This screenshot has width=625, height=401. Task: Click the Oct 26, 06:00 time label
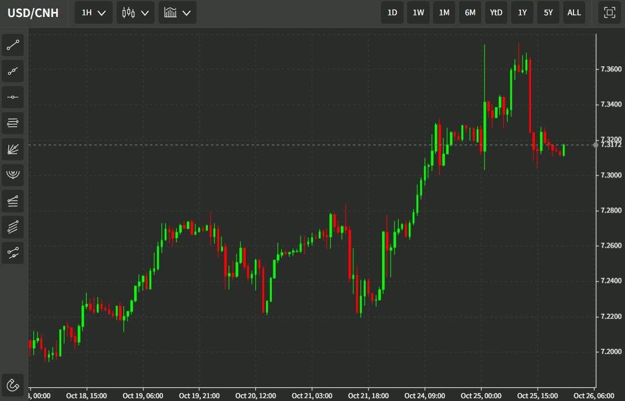(x=594, y=396)
